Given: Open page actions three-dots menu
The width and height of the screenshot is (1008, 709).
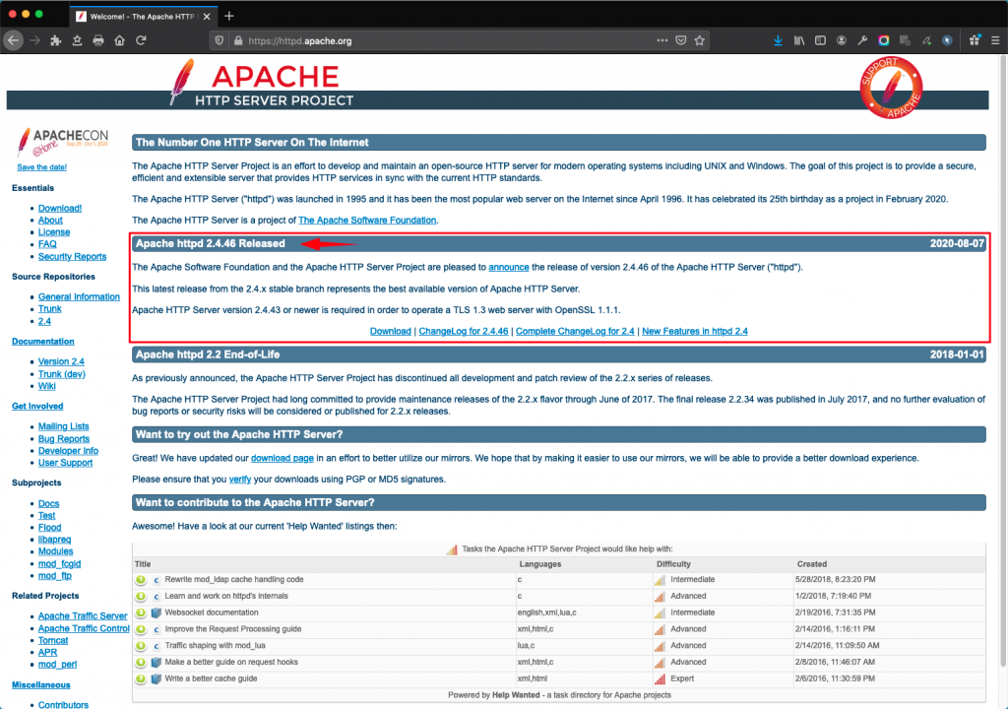Looking at the screenshot, I should pyautogui.click(x=662, y=40).
